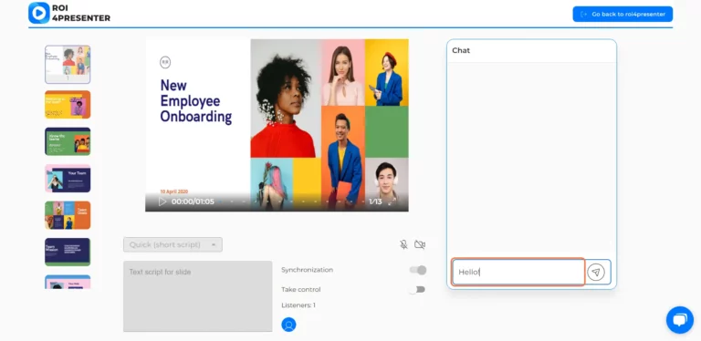Select the first slide thumbnail New Employee Onboarding
This screenshot has width=701, height=341.
click(68, 64)
